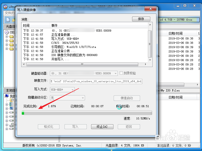The width and height of the screenshot is (202, 151).
Task: Click the message log vertical scrollbar thumb
Action: (x=150, y=44)
